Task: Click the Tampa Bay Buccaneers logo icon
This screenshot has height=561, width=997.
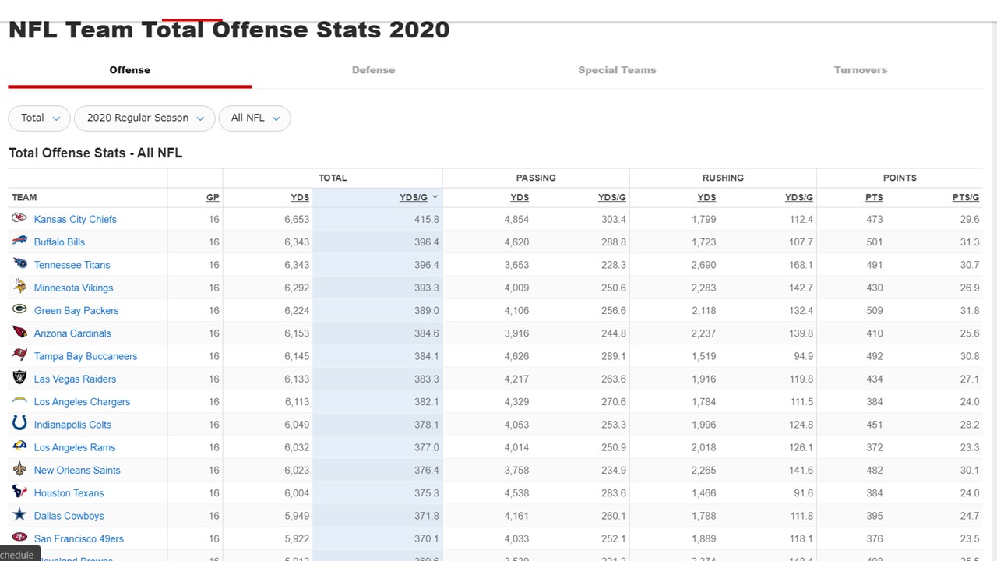Action: pyautogui.click(x=19, y=355)
